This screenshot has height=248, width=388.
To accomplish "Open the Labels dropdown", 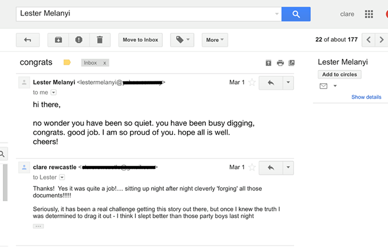I will coord(183,40).
